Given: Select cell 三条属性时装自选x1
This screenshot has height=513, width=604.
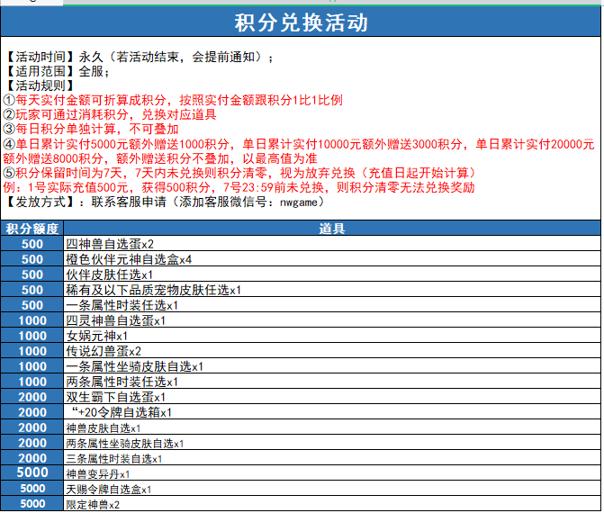Looking at the screenshot, I should [332, 458].
